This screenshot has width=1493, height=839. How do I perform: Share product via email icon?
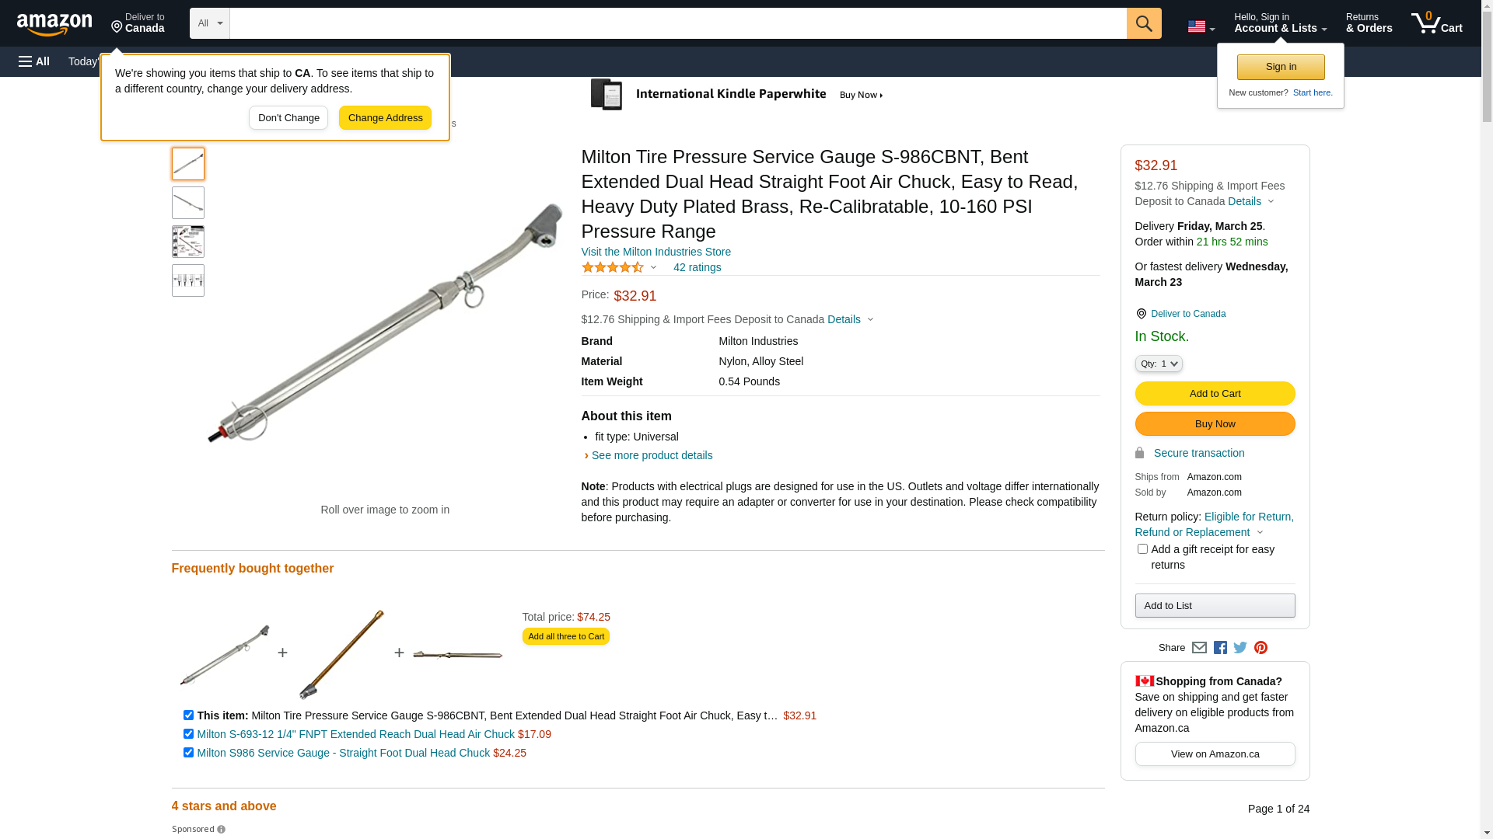(1199, 648)
